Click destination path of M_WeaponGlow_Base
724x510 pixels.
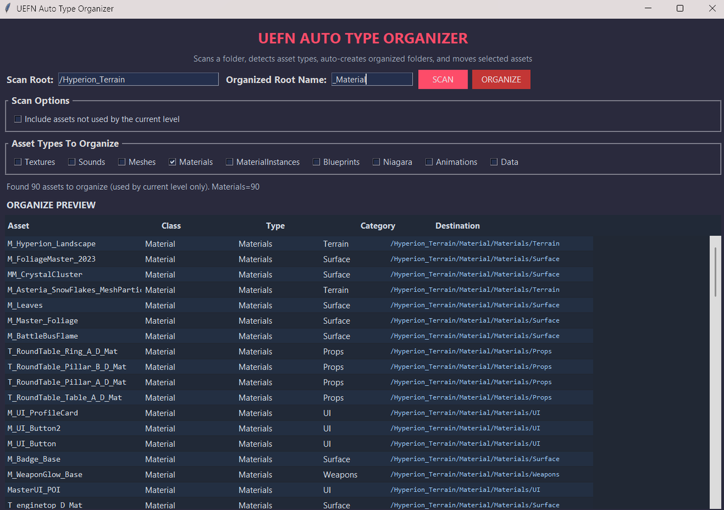475,474
